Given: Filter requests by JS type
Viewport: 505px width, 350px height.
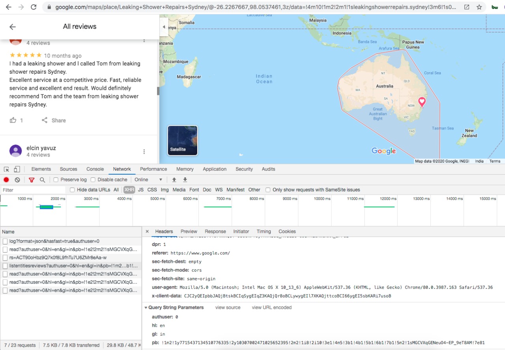Looking at the screenshot, I should coord(141,190).
